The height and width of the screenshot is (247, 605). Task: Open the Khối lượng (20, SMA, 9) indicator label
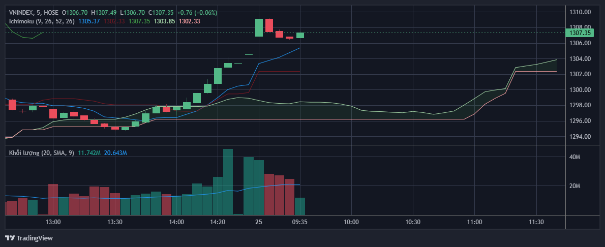42,153
